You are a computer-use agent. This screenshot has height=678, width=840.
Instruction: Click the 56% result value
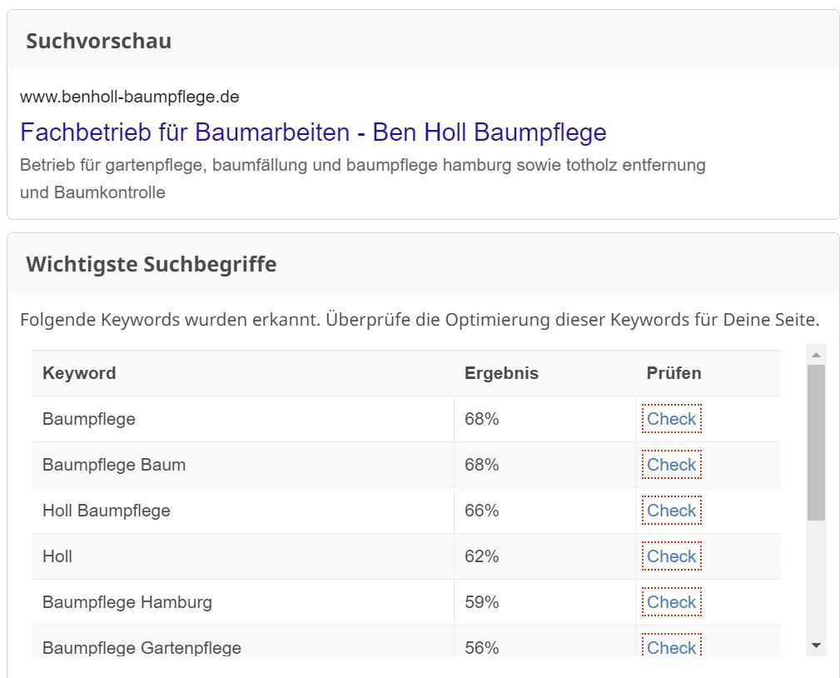[x=482, y=647]
